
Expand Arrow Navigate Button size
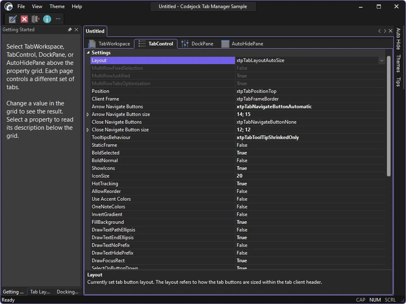[x=88, y=114]
